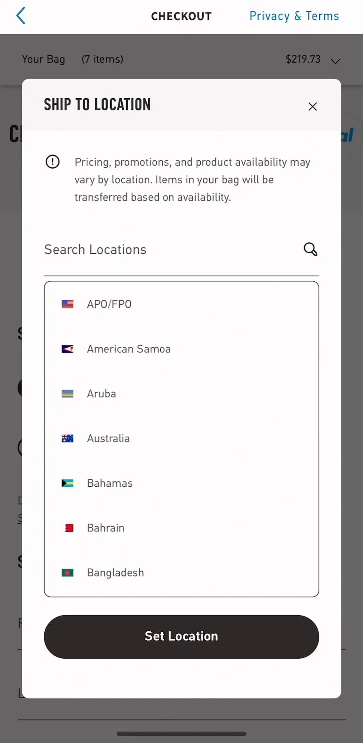Tap the Your Bag 7 items summary

pyautogui.click(x=73, y=59)
